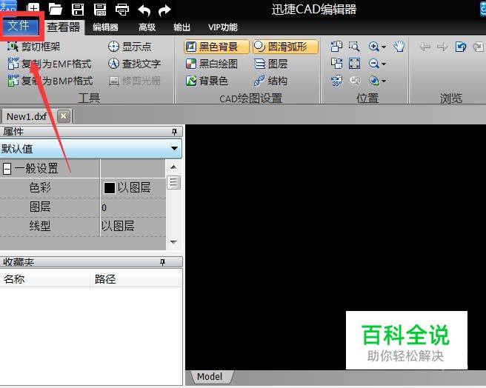Click the zoom in magnifier icon
This screenshot has height=388, width=486.
point(374,47)
